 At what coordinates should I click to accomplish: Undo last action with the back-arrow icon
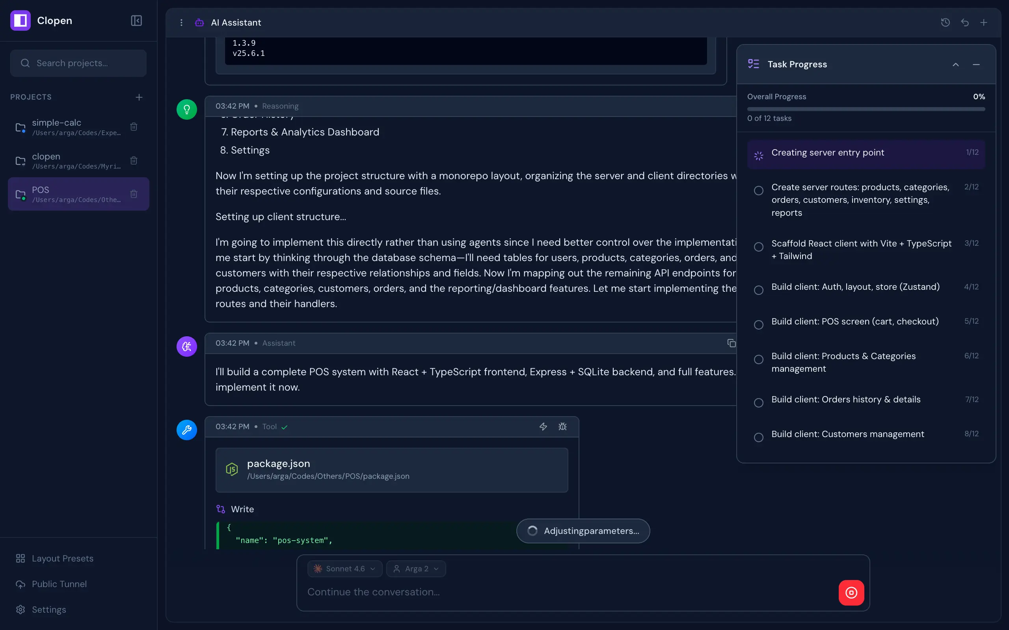pos(965,22)
